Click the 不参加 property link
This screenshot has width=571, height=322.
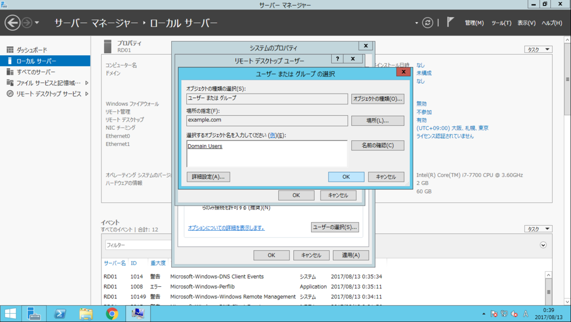point(424,112)
